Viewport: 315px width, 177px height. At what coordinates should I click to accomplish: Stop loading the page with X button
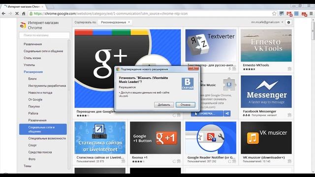coord(17,14)
